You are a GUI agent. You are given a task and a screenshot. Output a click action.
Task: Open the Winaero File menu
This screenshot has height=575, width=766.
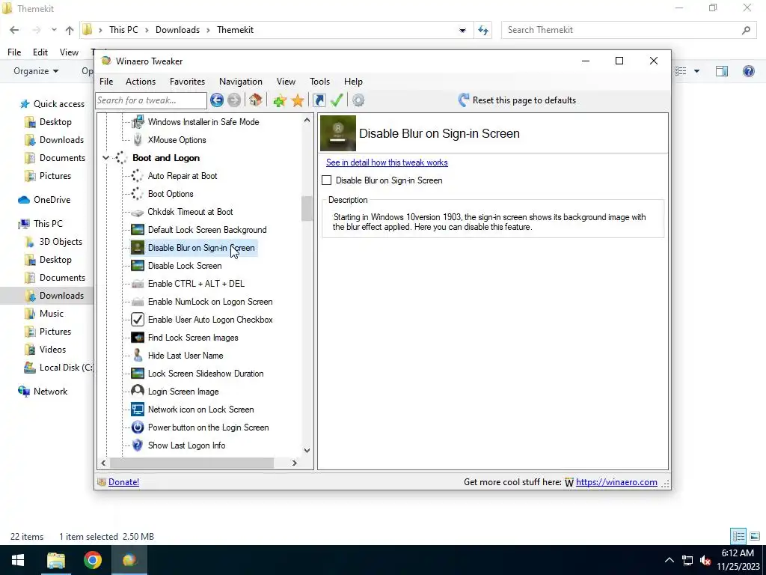(x=106, y=82)
